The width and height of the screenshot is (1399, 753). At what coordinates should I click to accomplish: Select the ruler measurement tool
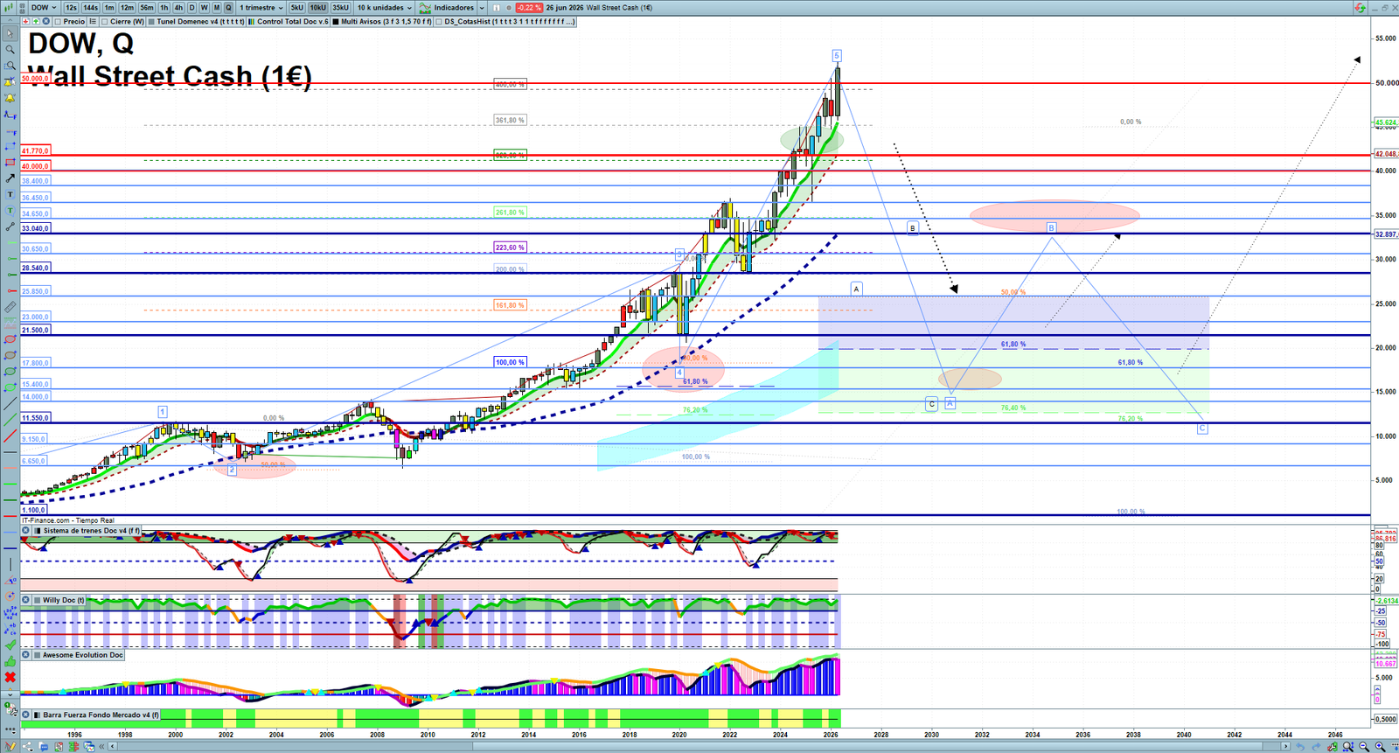(x=10, y=307)
